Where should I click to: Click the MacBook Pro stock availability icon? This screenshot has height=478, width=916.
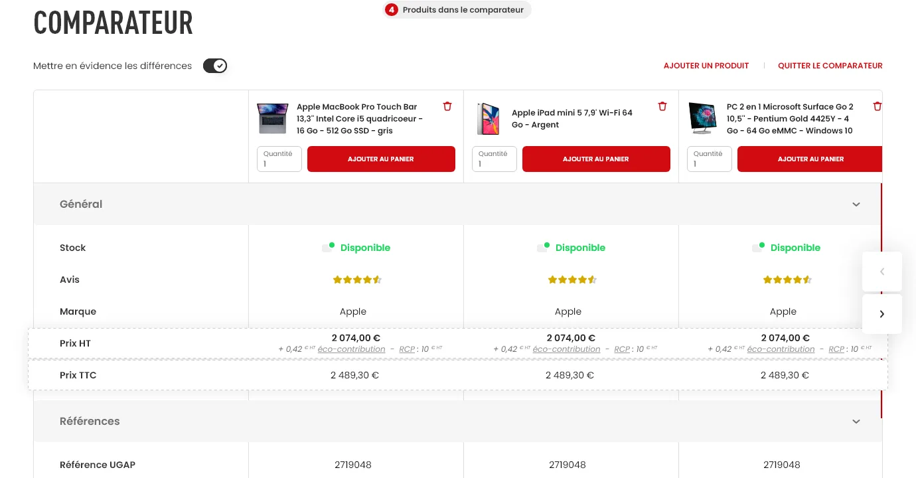tap(328, 247)
